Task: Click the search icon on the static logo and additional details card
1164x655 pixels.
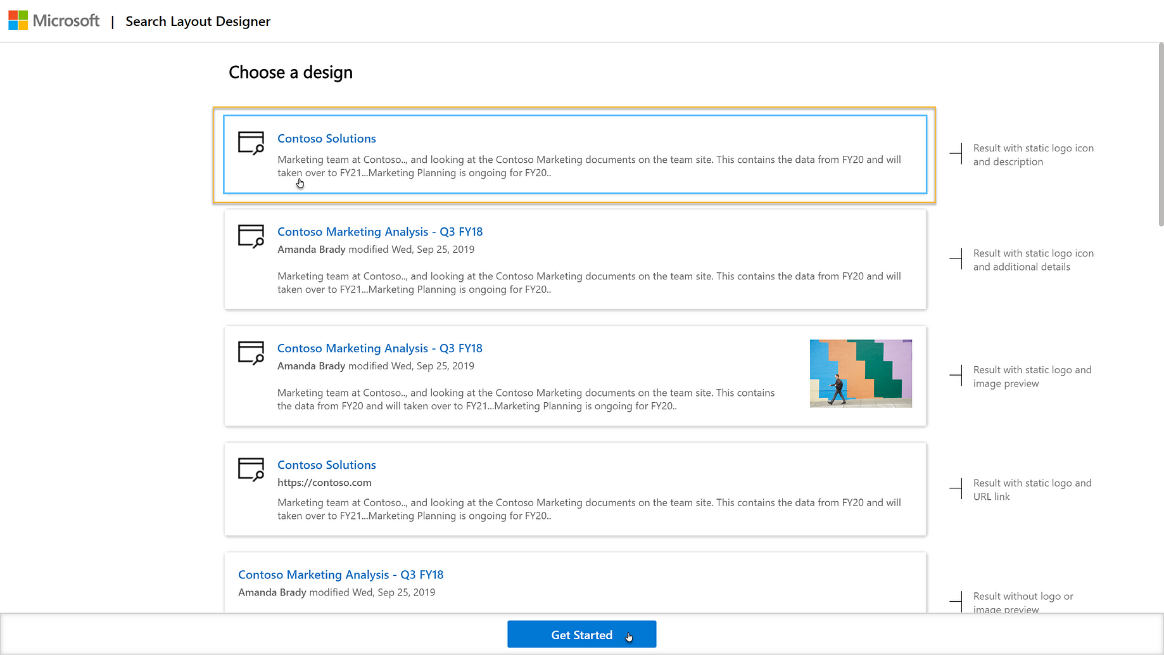Action: (251, 236)
